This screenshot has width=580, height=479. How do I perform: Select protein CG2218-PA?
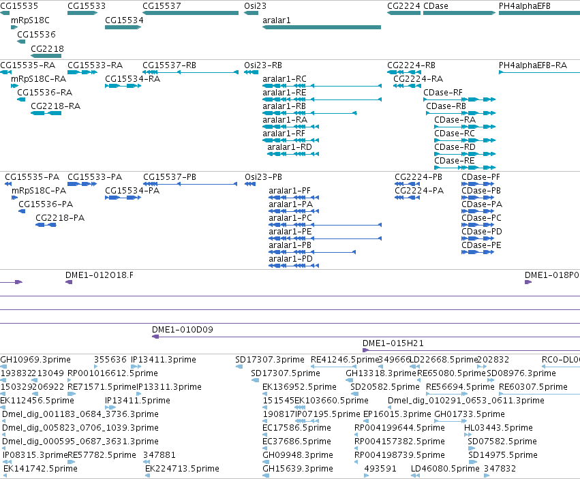tap(46, 225)
